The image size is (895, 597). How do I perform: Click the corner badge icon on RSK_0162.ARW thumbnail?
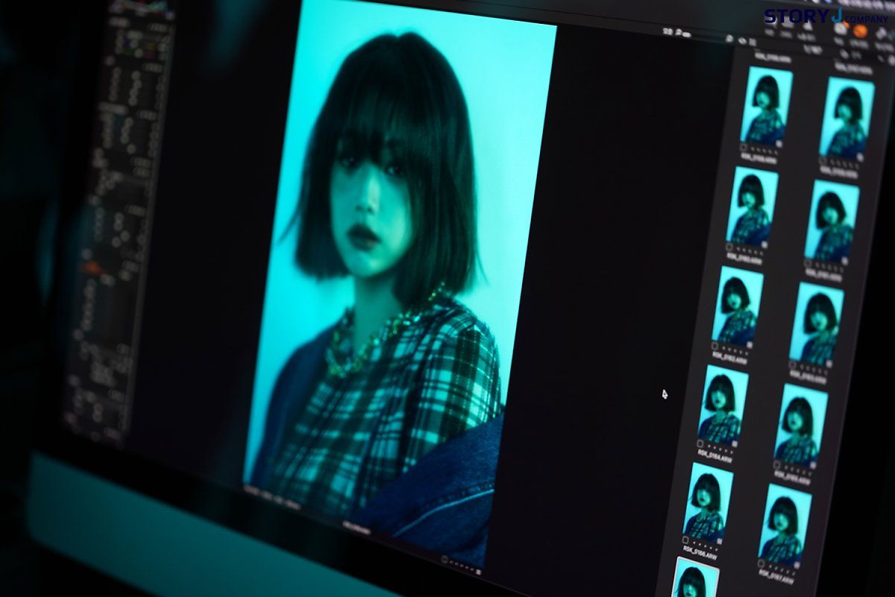point(750,344)
